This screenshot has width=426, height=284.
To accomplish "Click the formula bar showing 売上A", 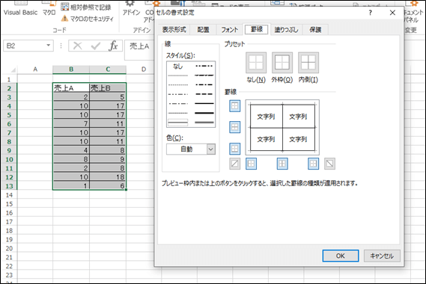I will pos(139,46).
